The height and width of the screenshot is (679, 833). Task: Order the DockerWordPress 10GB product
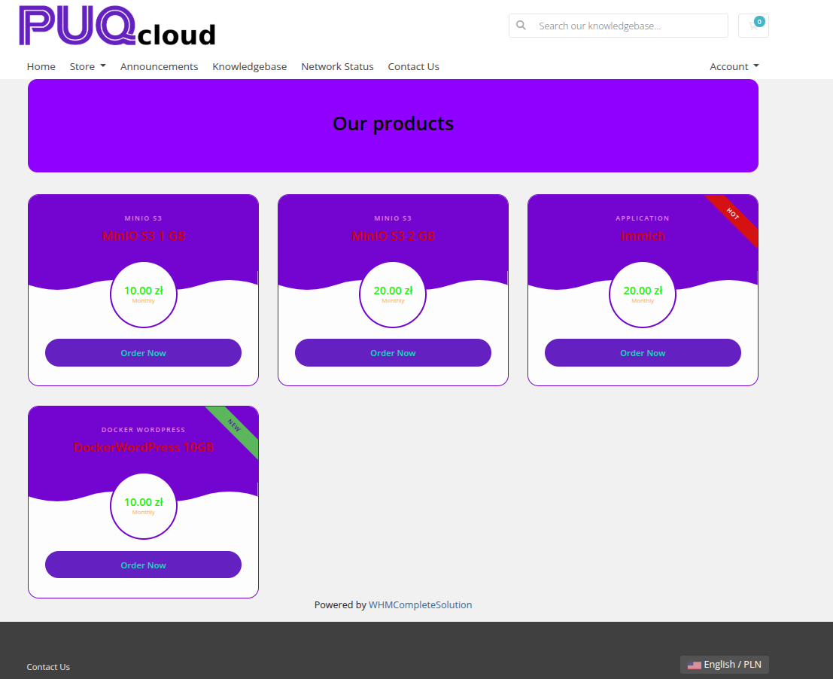[144, 565]
